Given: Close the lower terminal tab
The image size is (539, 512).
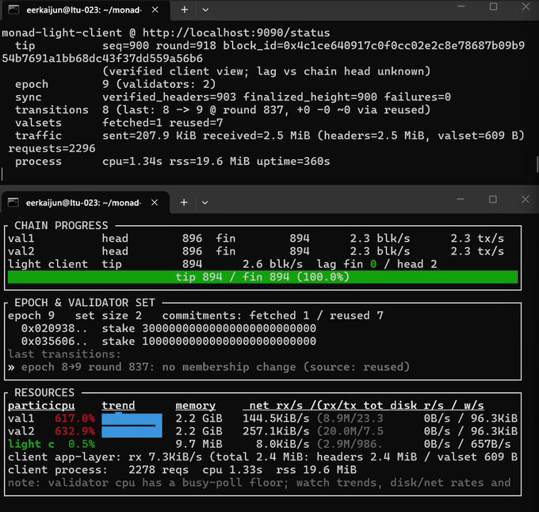Looking at the screenshot, I should (x=155, y=203).
